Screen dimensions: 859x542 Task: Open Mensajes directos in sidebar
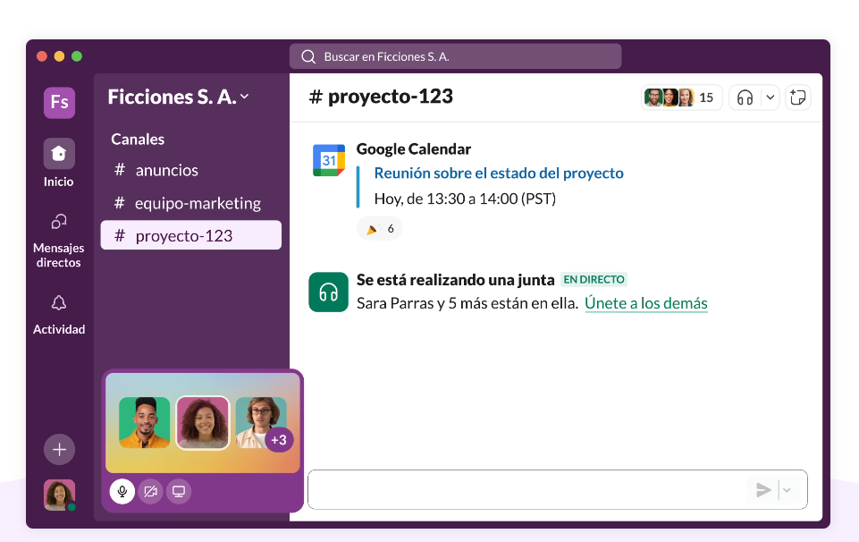(x=59, y=240)
